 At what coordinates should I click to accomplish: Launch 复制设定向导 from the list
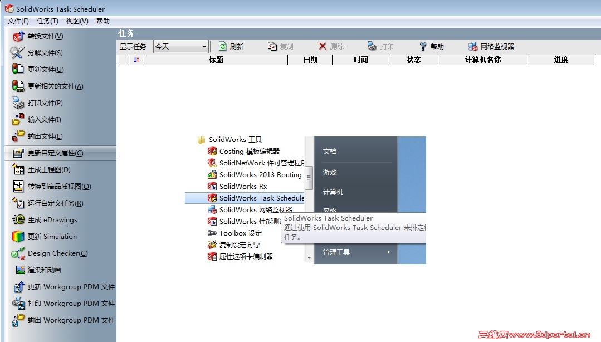tap(234, 245)
